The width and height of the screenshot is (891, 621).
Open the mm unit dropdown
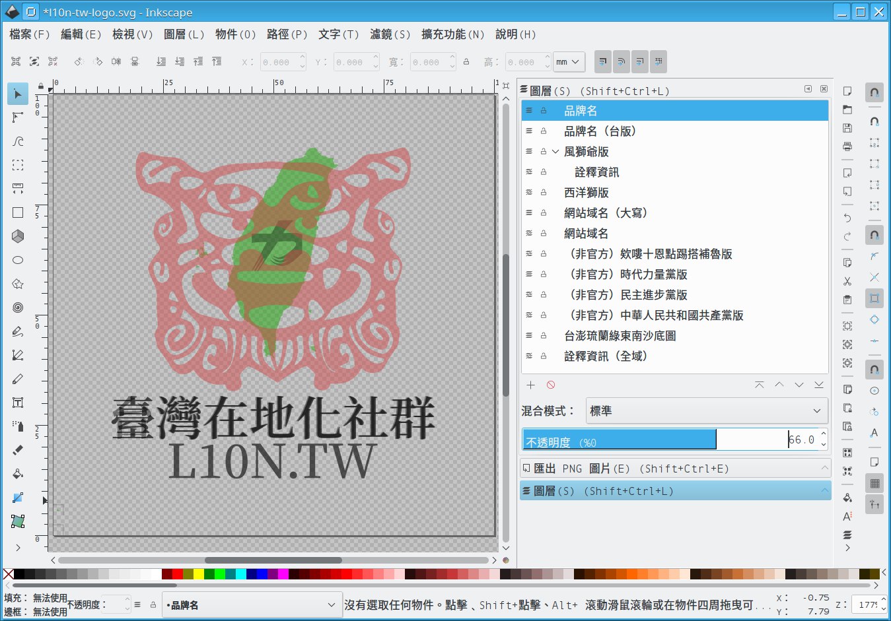pos(569,62)
